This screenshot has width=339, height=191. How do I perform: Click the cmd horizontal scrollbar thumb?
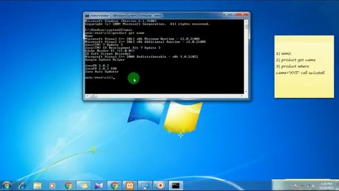[x=93, y=95]
